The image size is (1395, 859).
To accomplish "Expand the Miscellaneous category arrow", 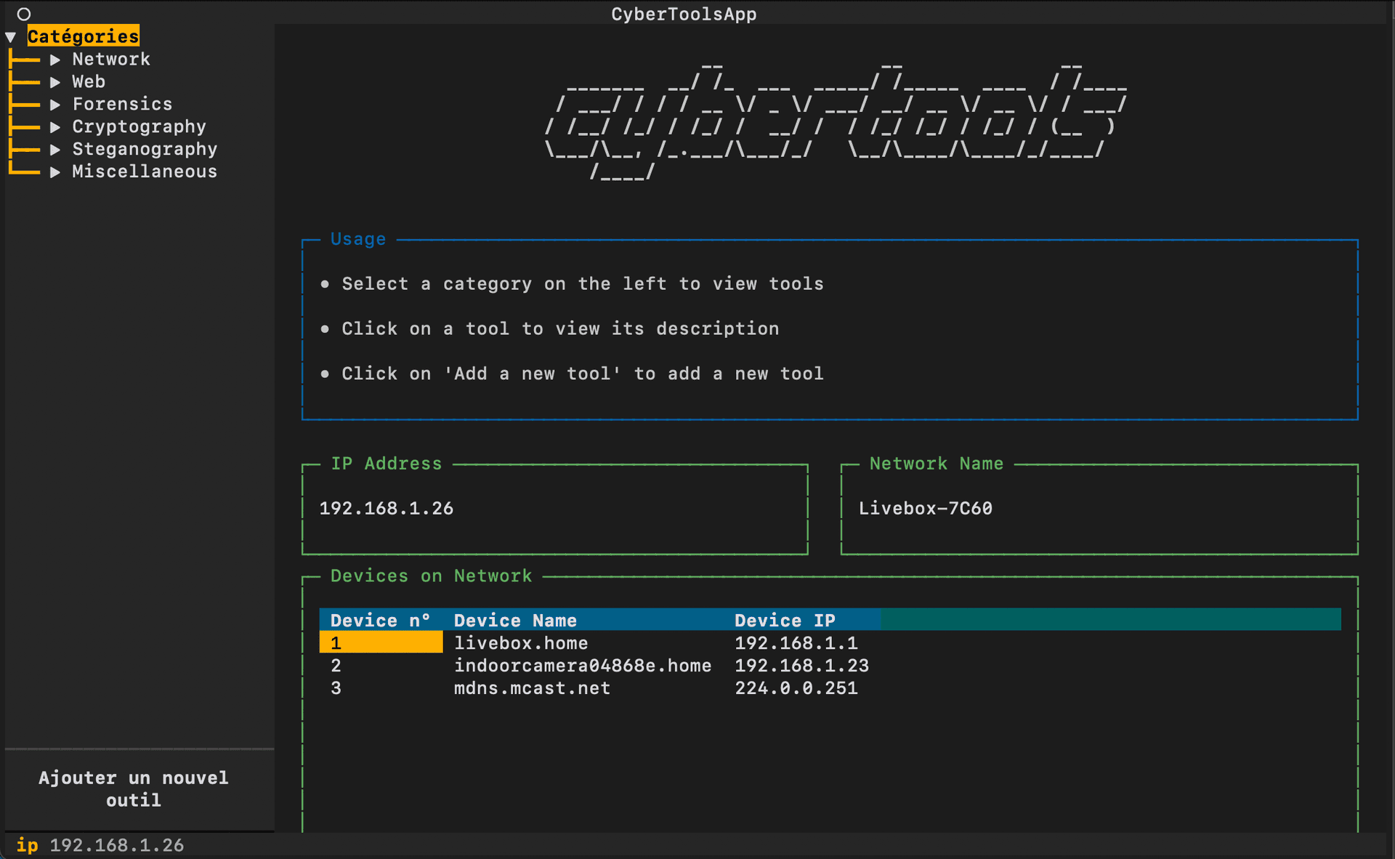I will tap(55, 172).
